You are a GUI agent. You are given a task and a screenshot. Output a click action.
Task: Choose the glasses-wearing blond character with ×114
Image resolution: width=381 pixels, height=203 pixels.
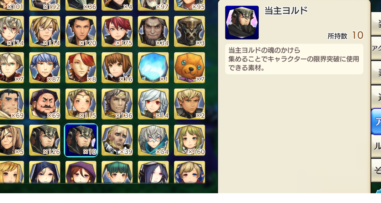click(x=44, y=32)
